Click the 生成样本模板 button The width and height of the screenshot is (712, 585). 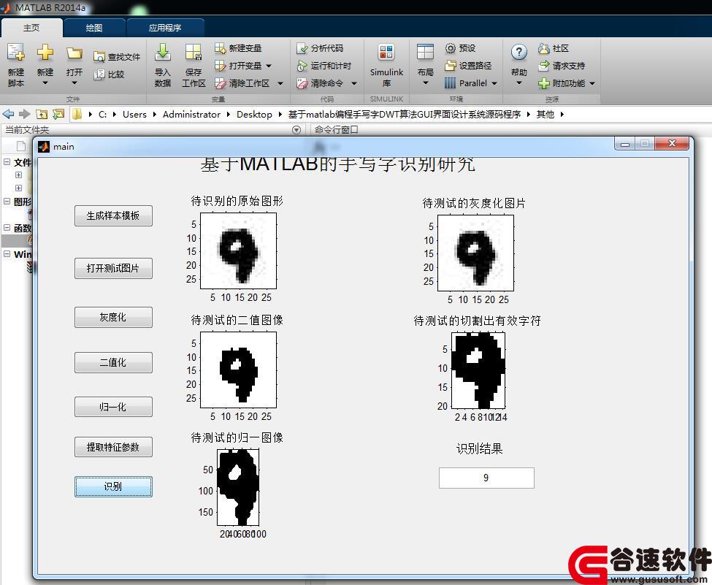coord(113,215)
